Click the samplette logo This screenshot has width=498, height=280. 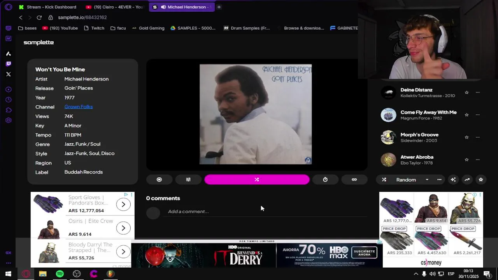click(39, 42)
